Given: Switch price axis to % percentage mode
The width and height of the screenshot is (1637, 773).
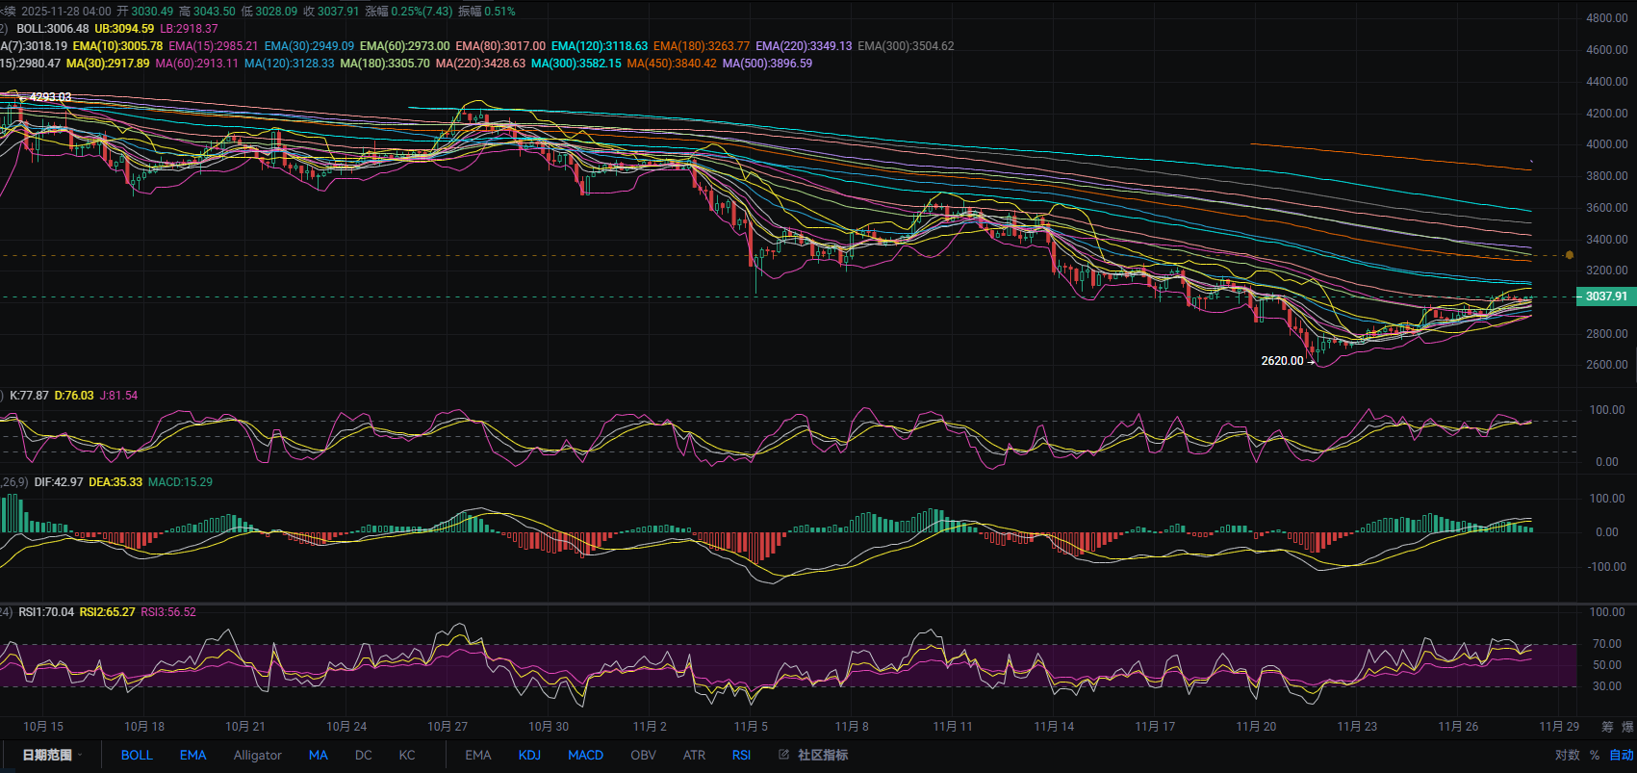Looking at the screenshot, I should pos(1595,755).
